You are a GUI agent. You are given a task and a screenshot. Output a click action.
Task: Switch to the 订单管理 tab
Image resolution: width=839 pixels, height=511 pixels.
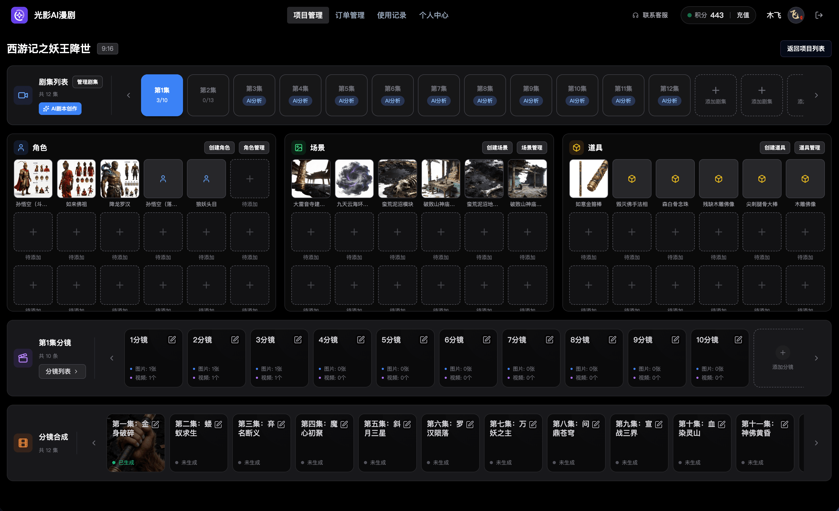[x=350, y=15]
